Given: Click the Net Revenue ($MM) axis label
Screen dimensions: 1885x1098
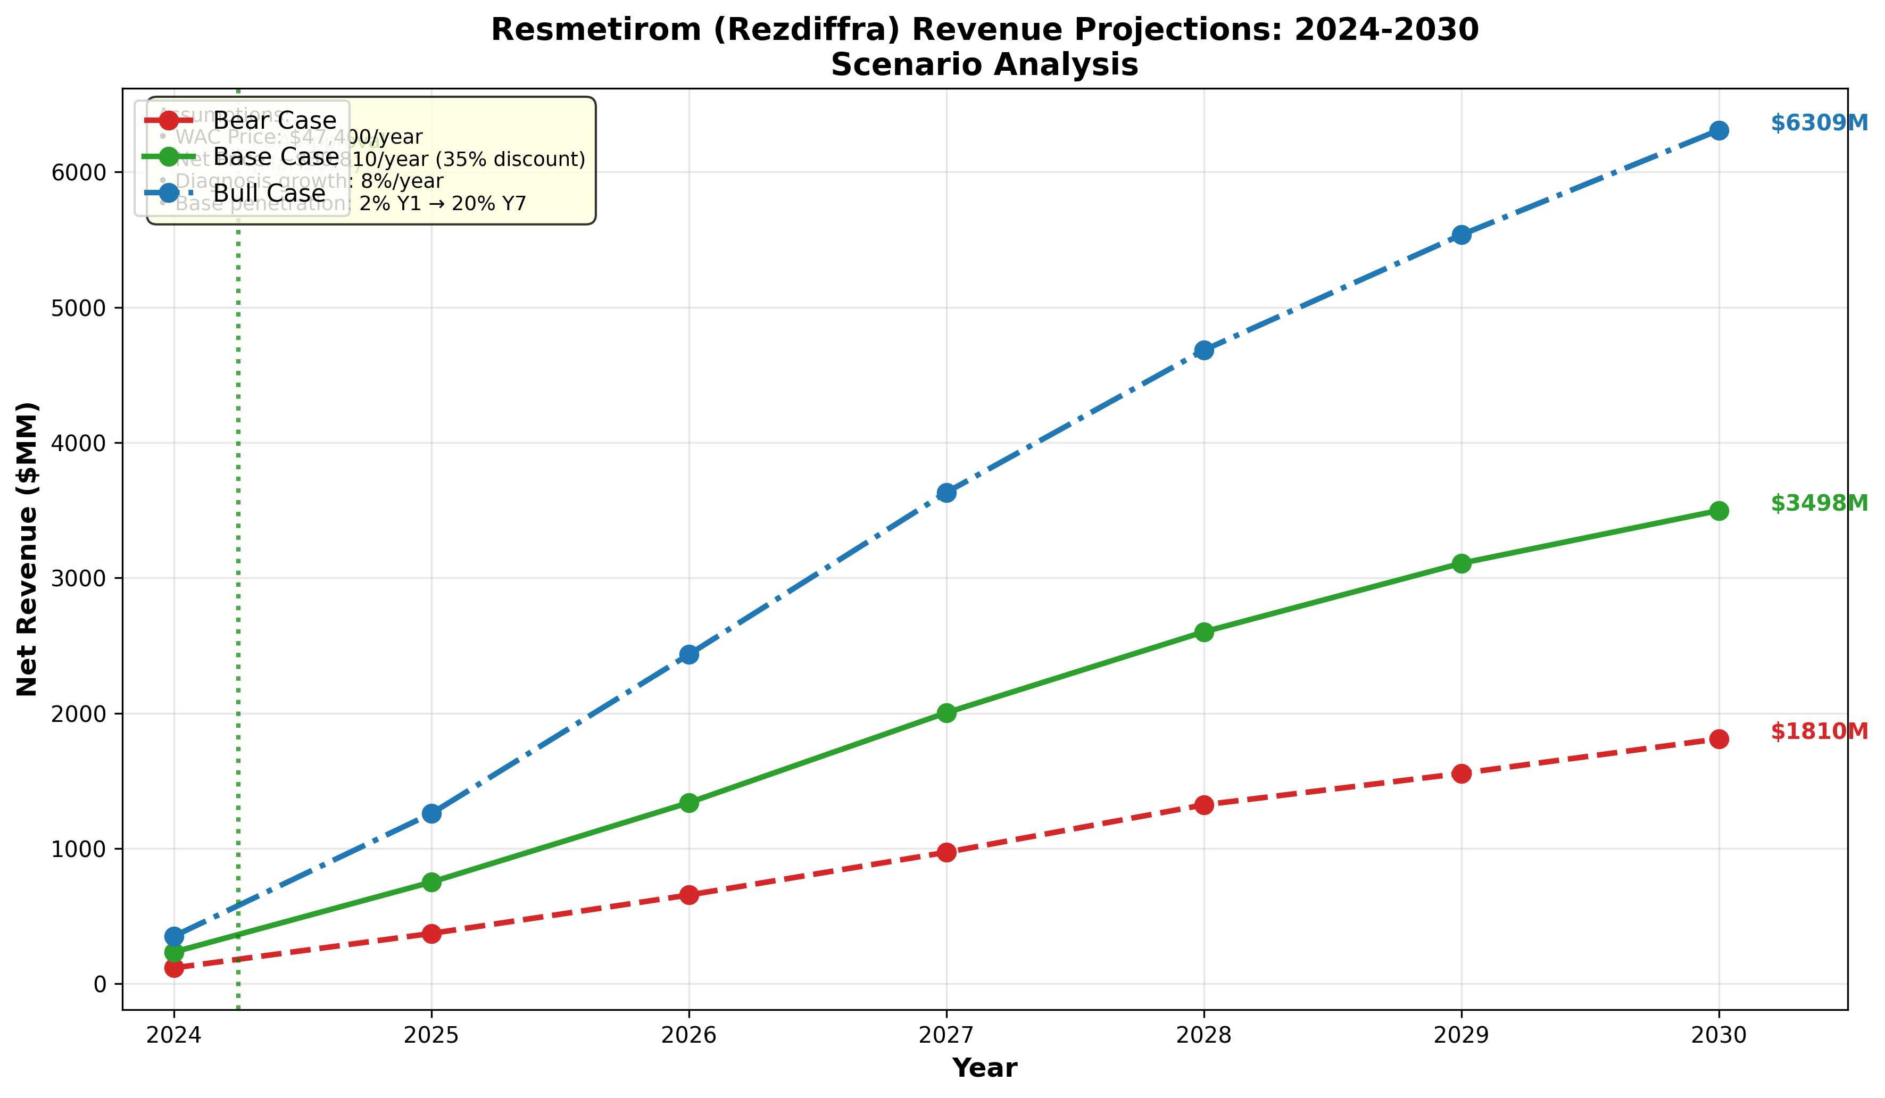Looking at the screenshot, I should [x=27, y=549].
